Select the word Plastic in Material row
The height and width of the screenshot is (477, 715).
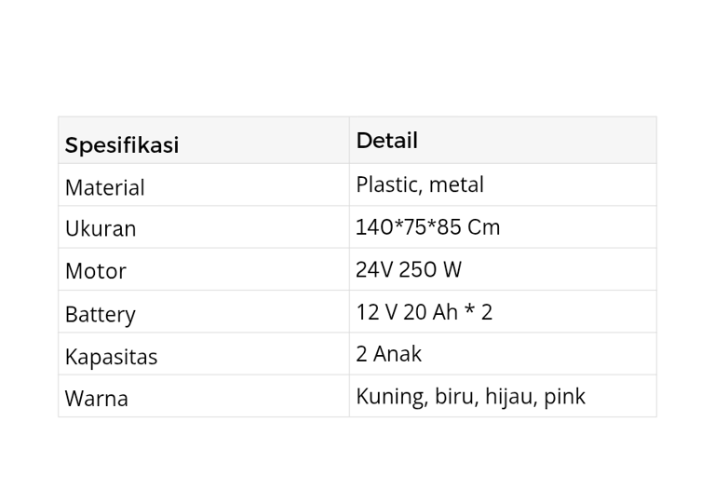tap(385, 184)
